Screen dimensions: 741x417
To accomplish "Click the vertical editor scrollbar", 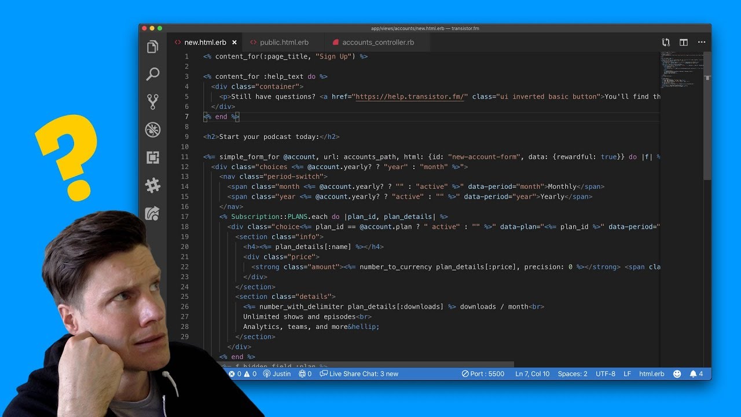I will click(x=707, y=116).
